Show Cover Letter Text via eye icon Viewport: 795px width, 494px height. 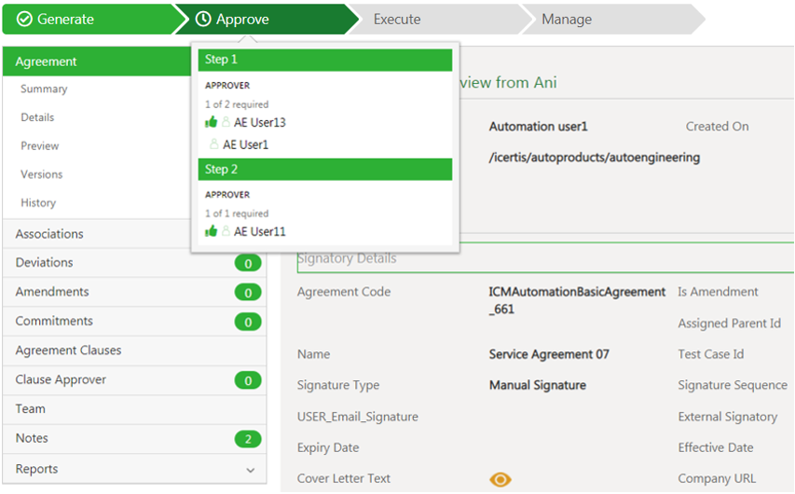pyautogui.click(x=500, y=479)
